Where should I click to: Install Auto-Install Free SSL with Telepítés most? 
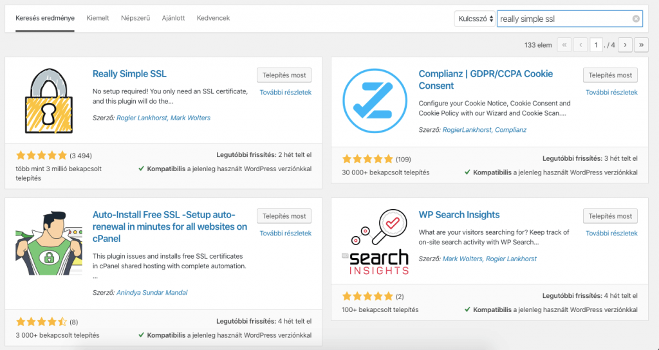(x=284, y=216)
